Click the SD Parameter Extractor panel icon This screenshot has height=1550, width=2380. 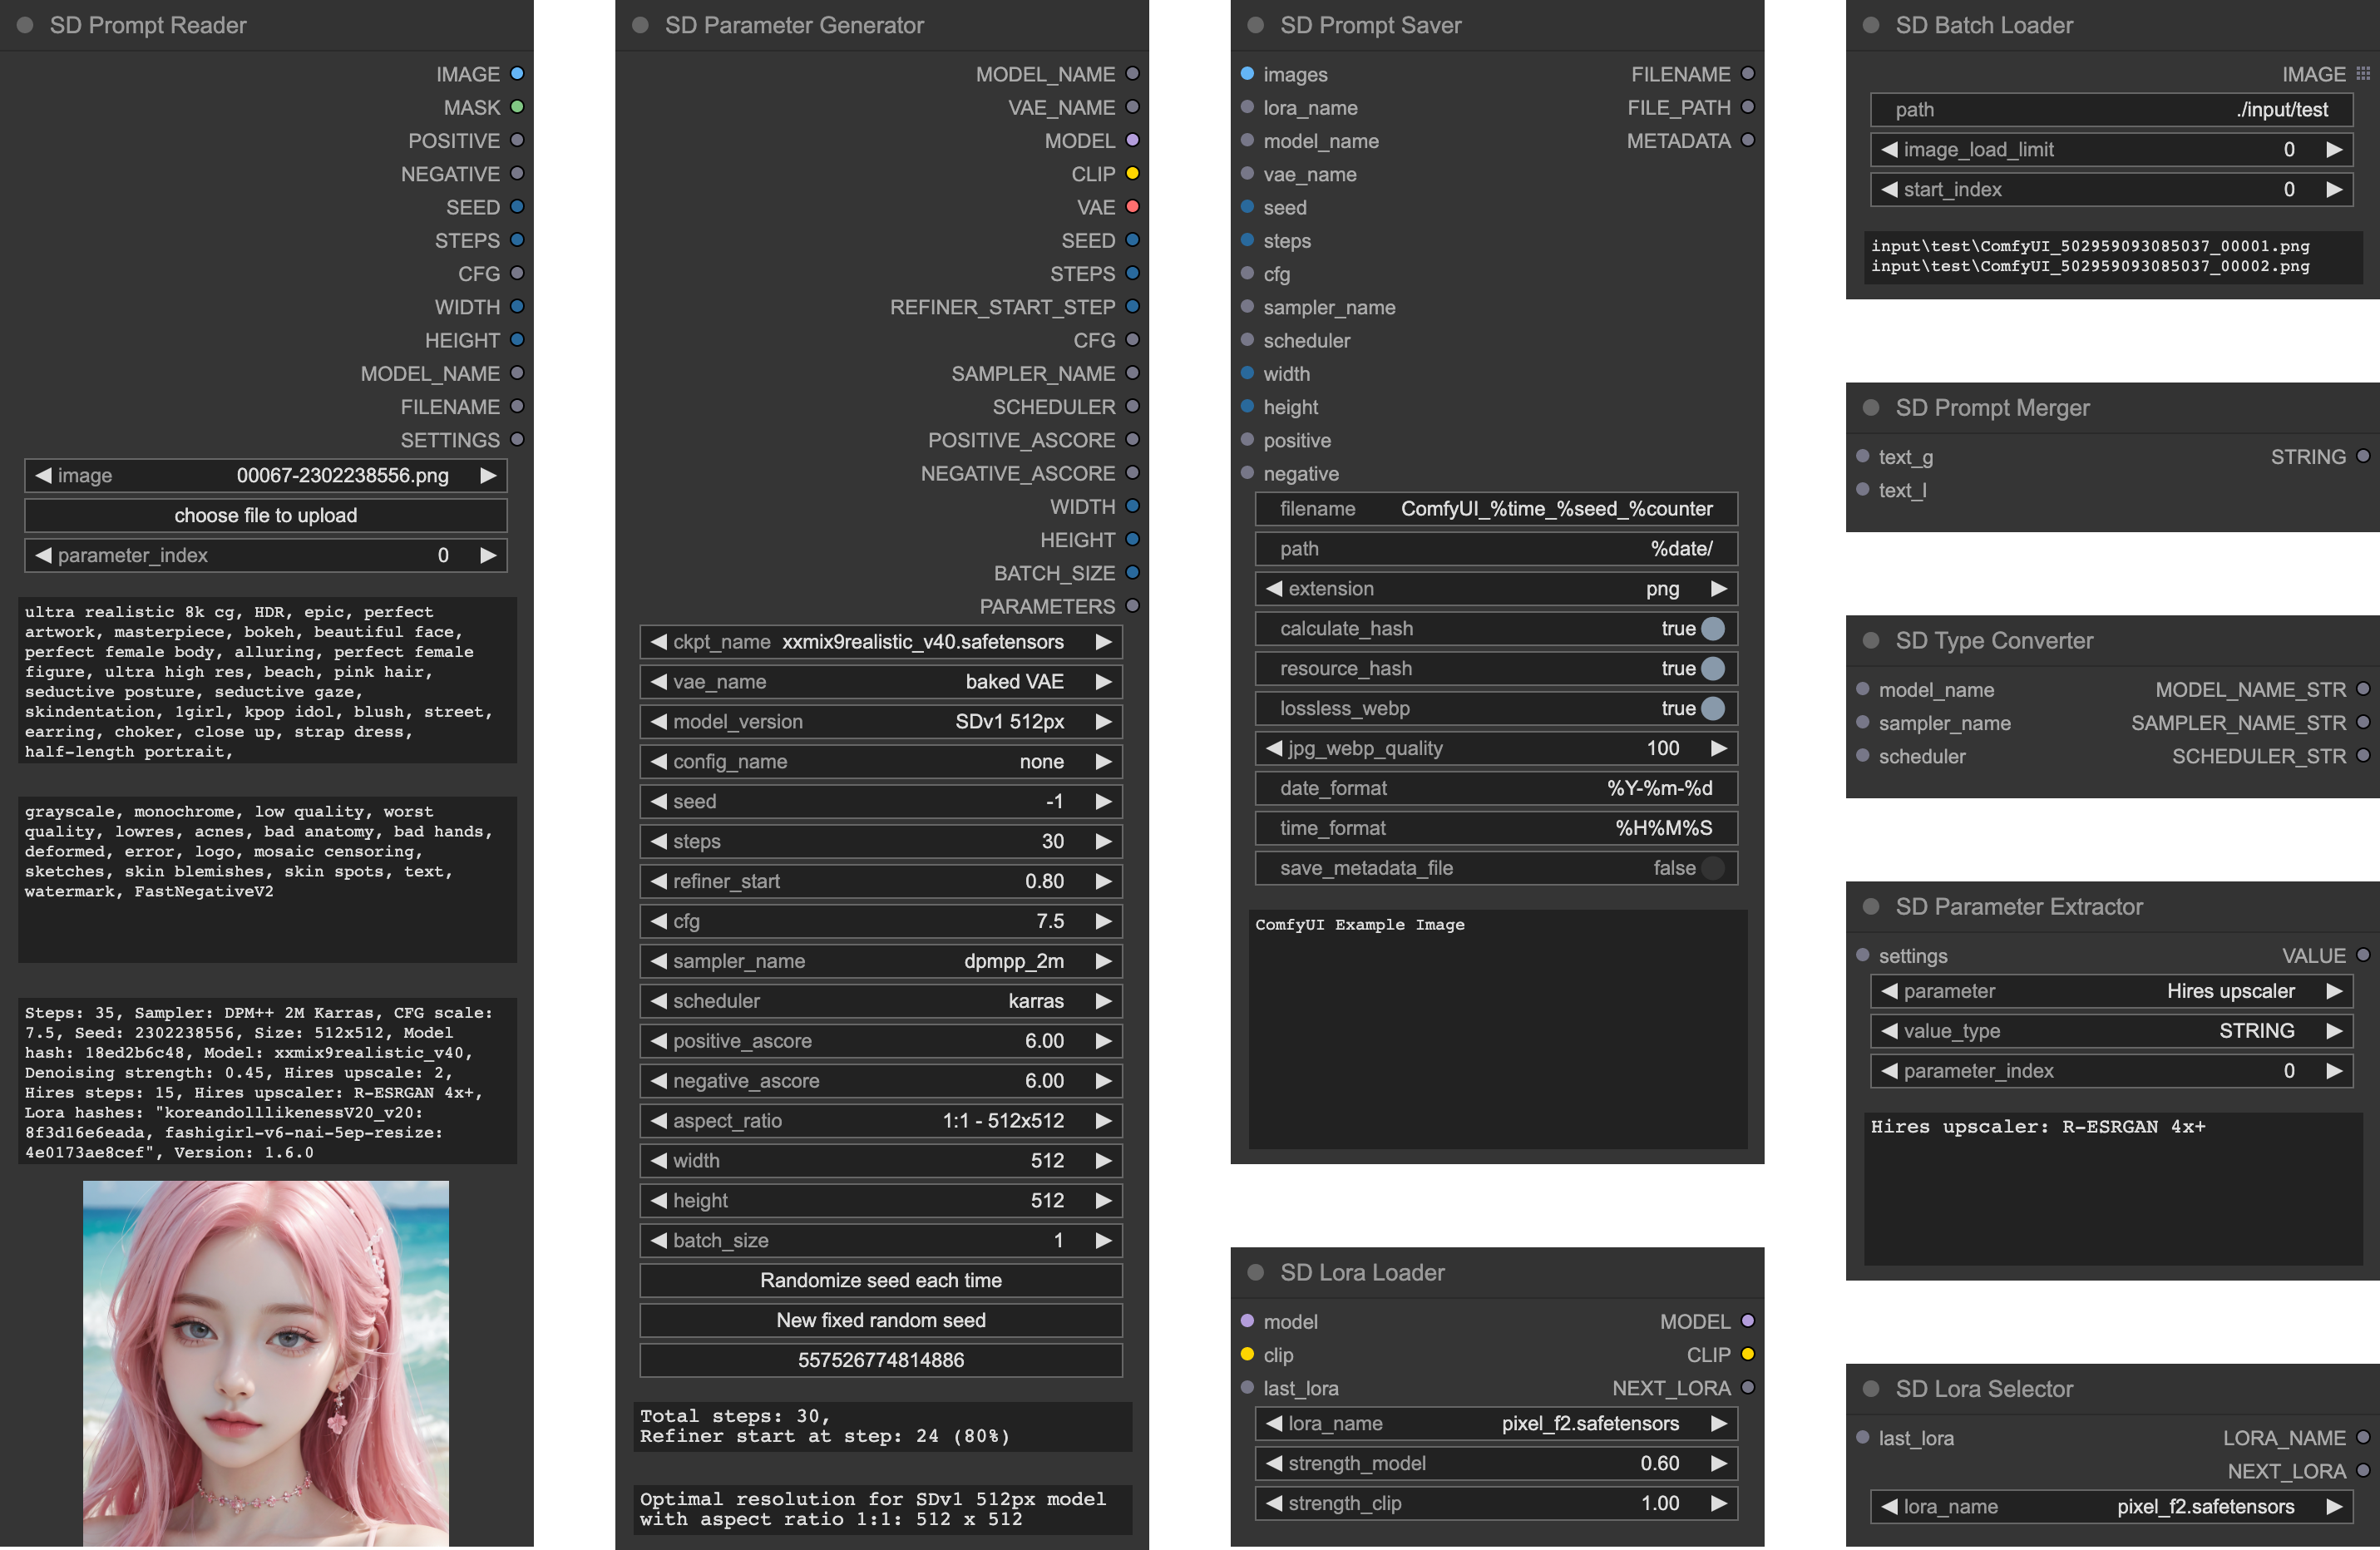[1870, 906]
